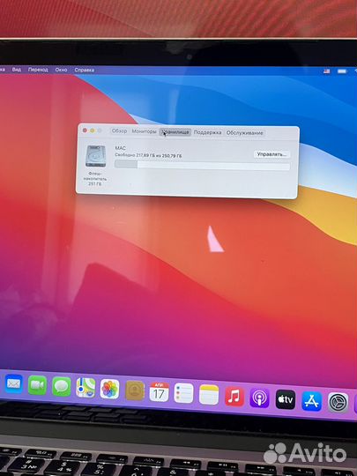The height and width of the screenshot is (476, 357).
Task: Open the Apple TV app in the Dock
Action: click(x=286, y=399)
